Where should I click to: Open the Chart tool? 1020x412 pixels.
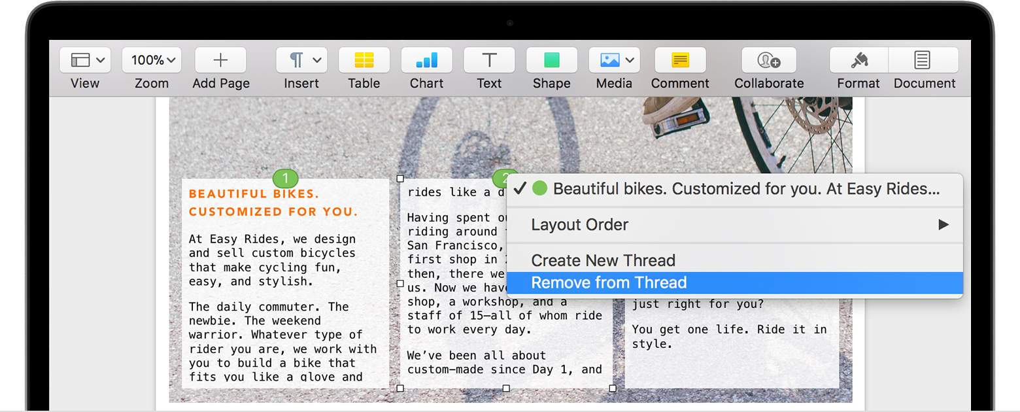426,60
